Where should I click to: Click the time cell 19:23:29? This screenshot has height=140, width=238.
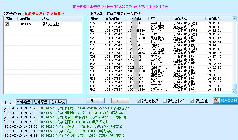tap(214, 60)
